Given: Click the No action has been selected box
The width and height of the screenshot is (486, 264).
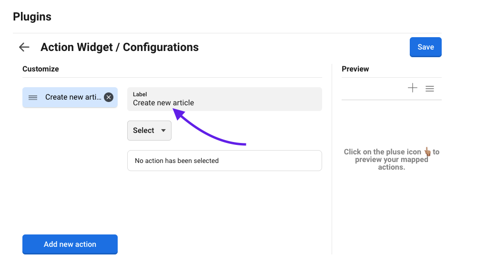Looking at the screenshot, I should coord(224,161).
